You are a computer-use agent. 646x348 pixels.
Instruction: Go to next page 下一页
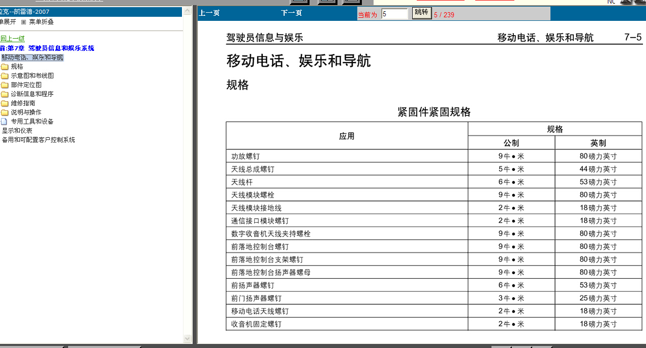click(291, 13)
